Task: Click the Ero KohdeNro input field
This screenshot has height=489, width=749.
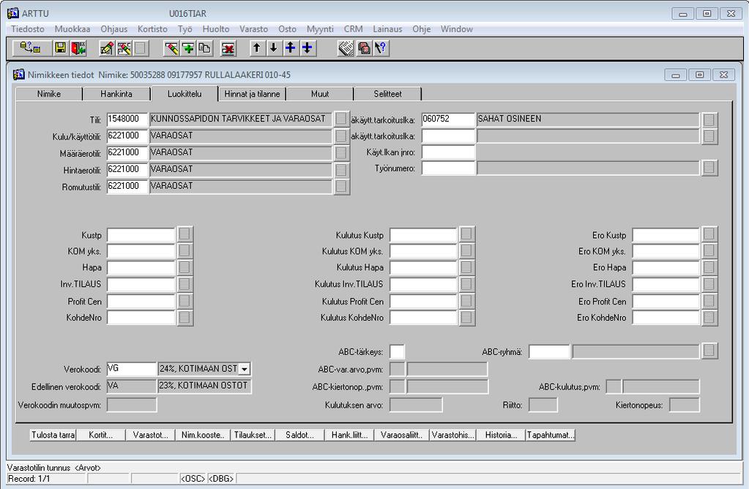Action: [666, 318]
